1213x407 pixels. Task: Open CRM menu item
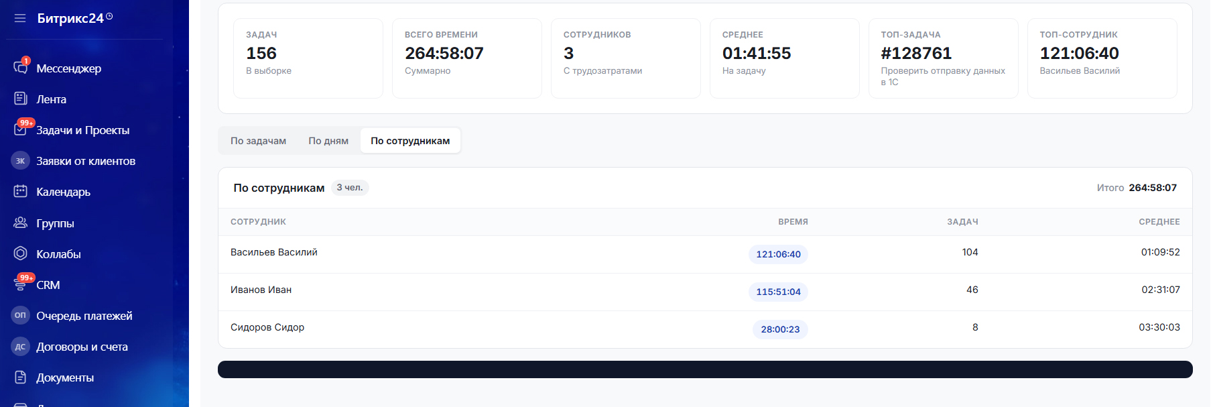(48, 285)
